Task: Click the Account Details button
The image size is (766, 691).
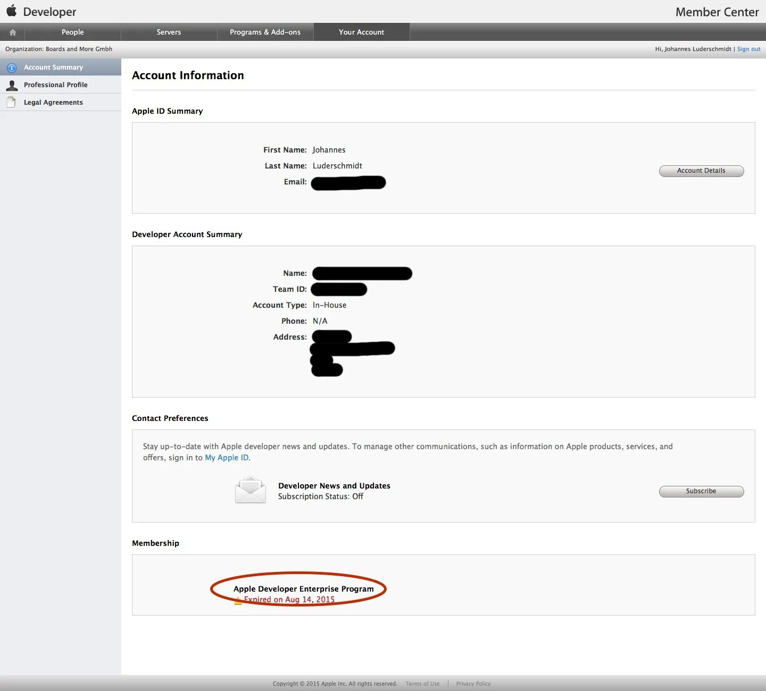Action: point(701,171)
